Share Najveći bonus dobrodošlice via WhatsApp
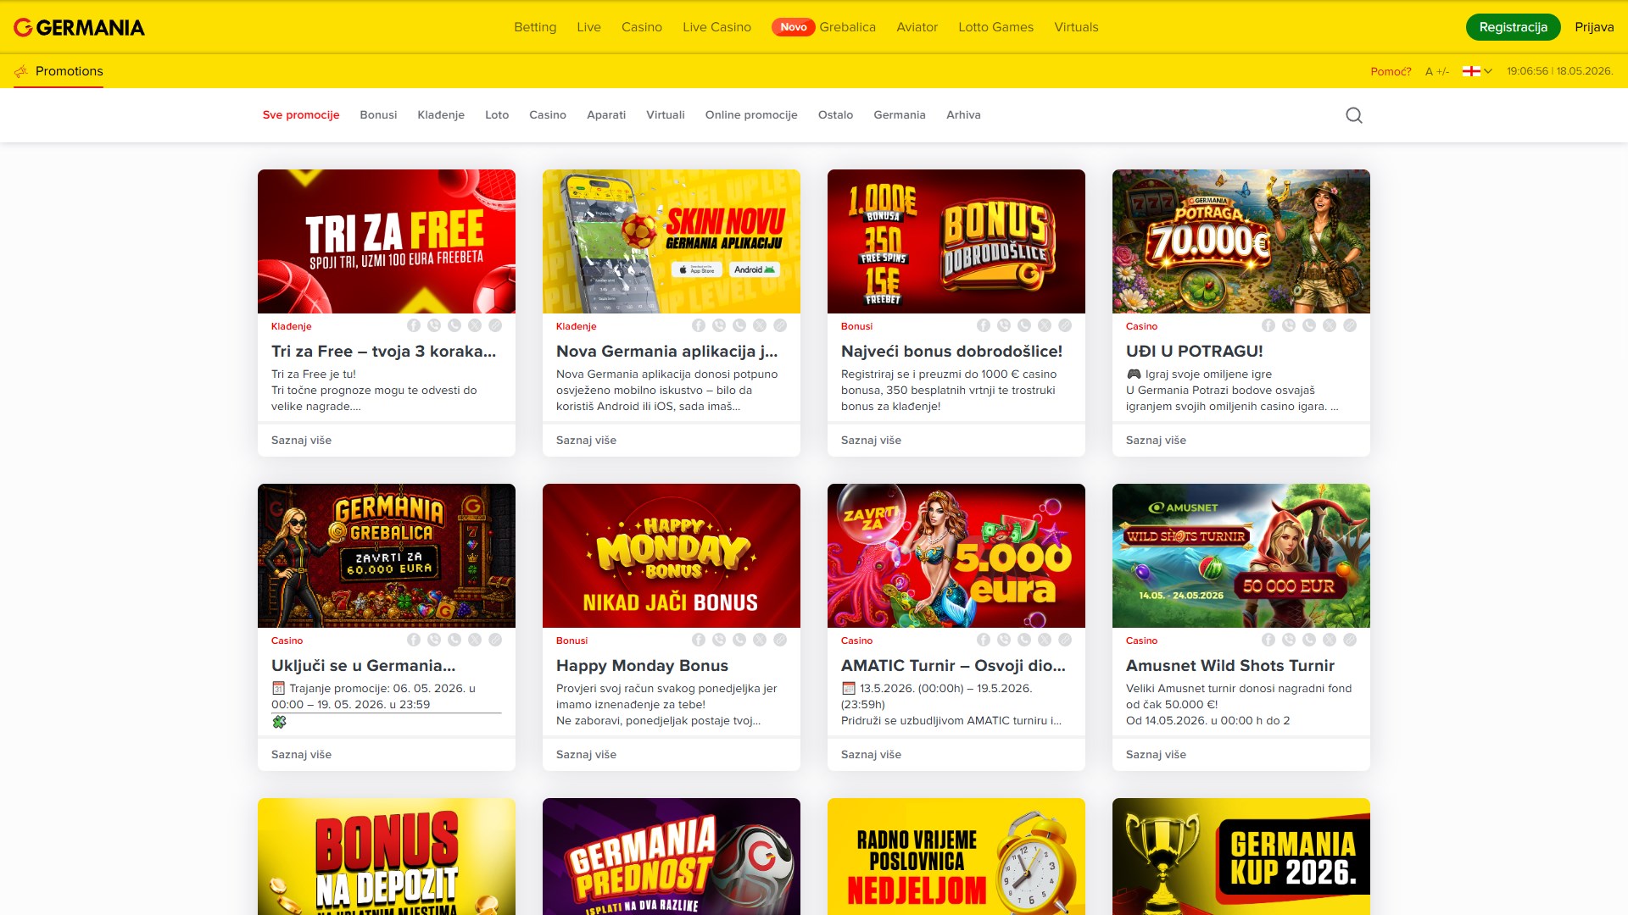Image resolution: width=1628 pixels, height=915 pixels. pyautogui.click(x=1024, y=325)
